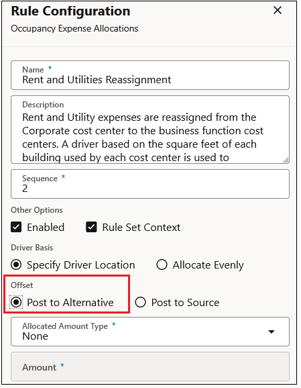The width and height of the screenshot is (301, 388).
Task: Click the Sequence field containing 2
Action: (152, 185)
